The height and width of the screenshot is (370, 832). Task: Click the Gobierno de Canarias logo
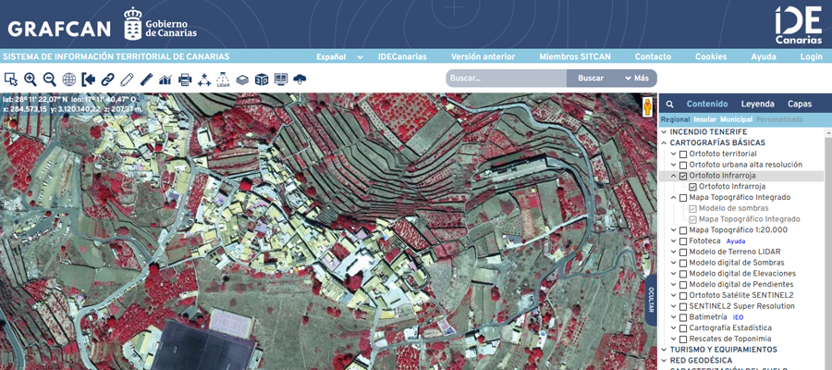coord(160,24)
